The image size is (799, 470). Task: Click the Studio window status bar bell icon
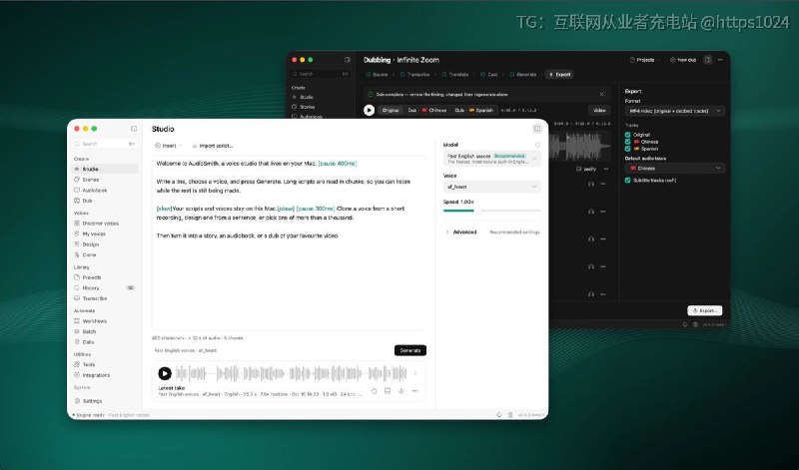coord(498,415)
